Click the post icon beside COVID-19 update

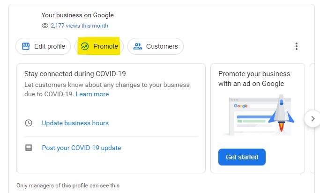tap(29, 148)
